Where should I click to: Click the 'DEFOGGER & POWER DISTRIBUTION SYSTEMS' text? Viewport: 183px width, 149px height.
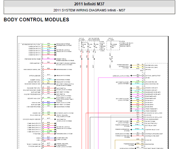click(x=64, y=45)
